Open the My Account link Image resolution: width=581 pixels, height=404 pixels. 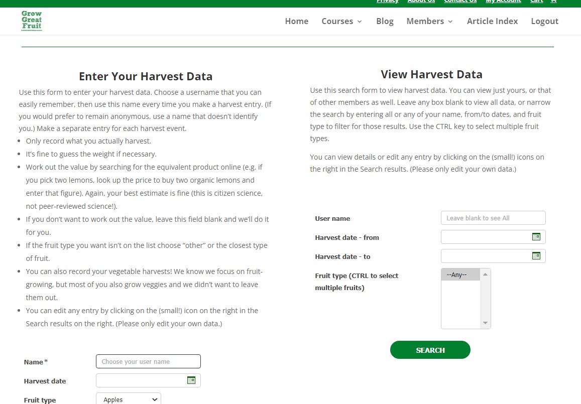click(x=503, y=2)
